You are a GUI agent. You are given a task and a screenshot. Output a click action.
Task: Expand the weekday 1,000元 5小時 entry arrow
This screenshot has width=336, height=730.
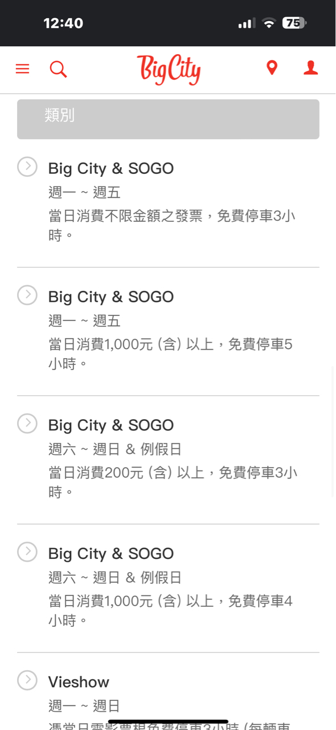pos(27,295)
